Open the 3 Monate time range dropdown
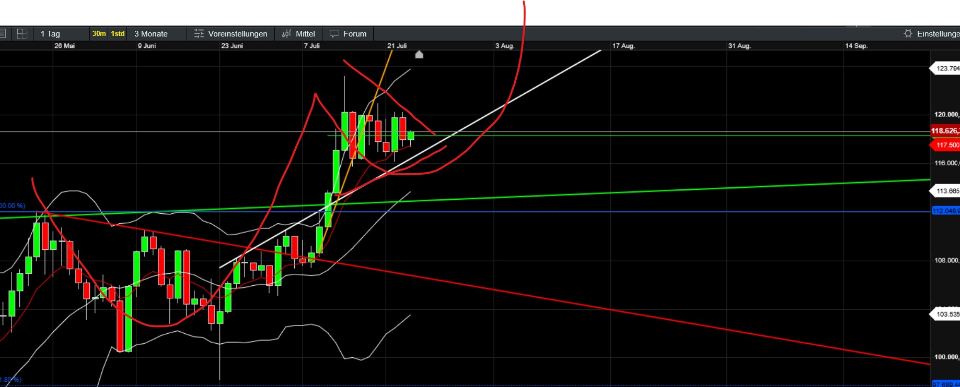Image resolution: width=960 pixels, height=387 pixels. point(151,34)
